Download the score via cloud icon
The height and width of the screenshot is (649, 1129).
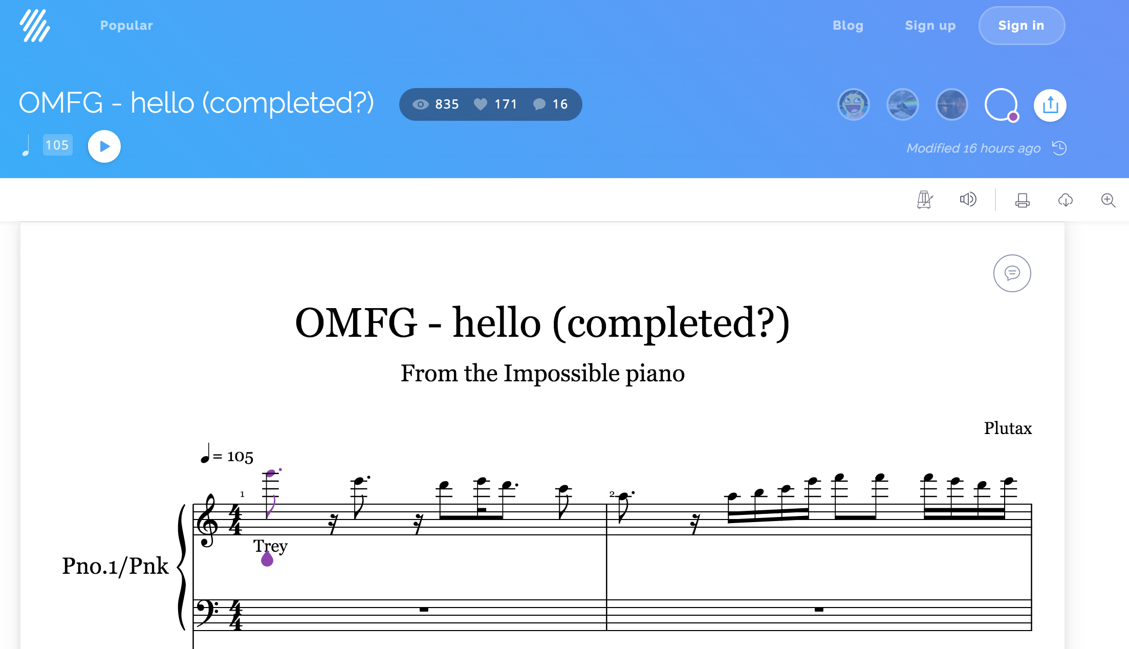coord(1066,200)
